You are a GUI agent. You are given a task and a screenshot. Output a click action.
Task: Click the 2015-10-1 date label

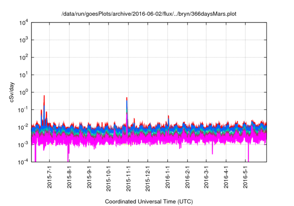tap(108, 178)
